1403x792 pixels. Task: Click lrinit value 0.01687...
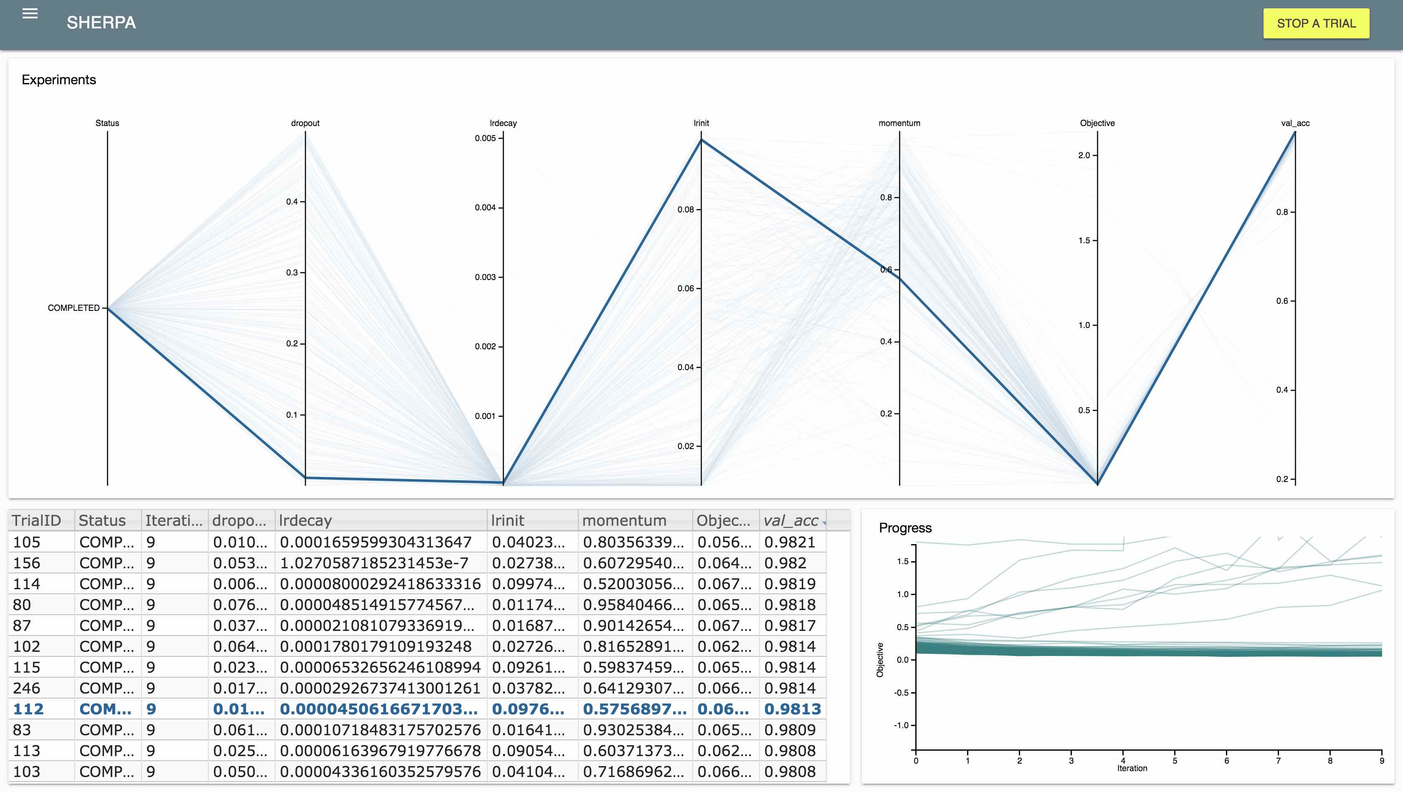(x=528, y=626)
